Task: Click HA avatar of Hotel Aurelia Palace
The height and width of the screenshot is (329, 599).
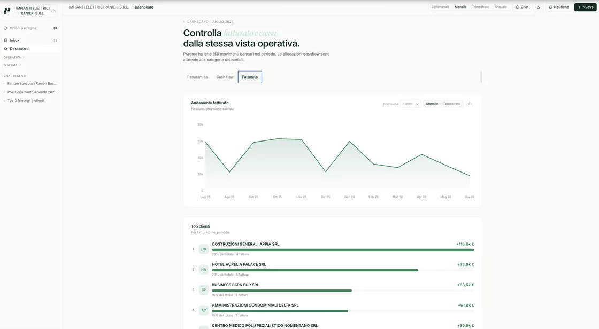Action: tap(204, 270)
